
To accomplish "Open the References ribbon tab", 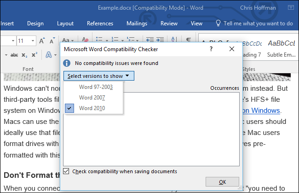I will point(100,23).
